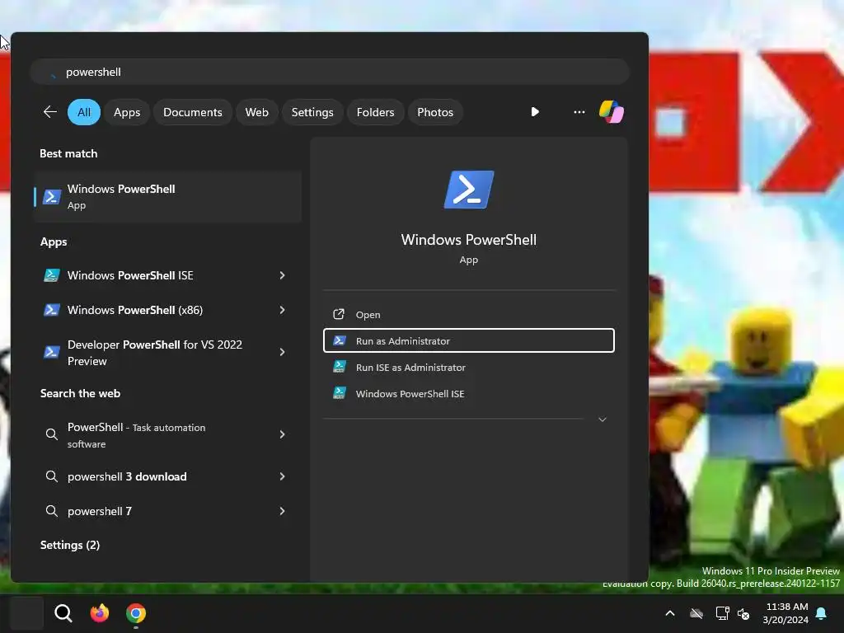
Task: Click the powershell search input field
Action: (x=330, y=72)
